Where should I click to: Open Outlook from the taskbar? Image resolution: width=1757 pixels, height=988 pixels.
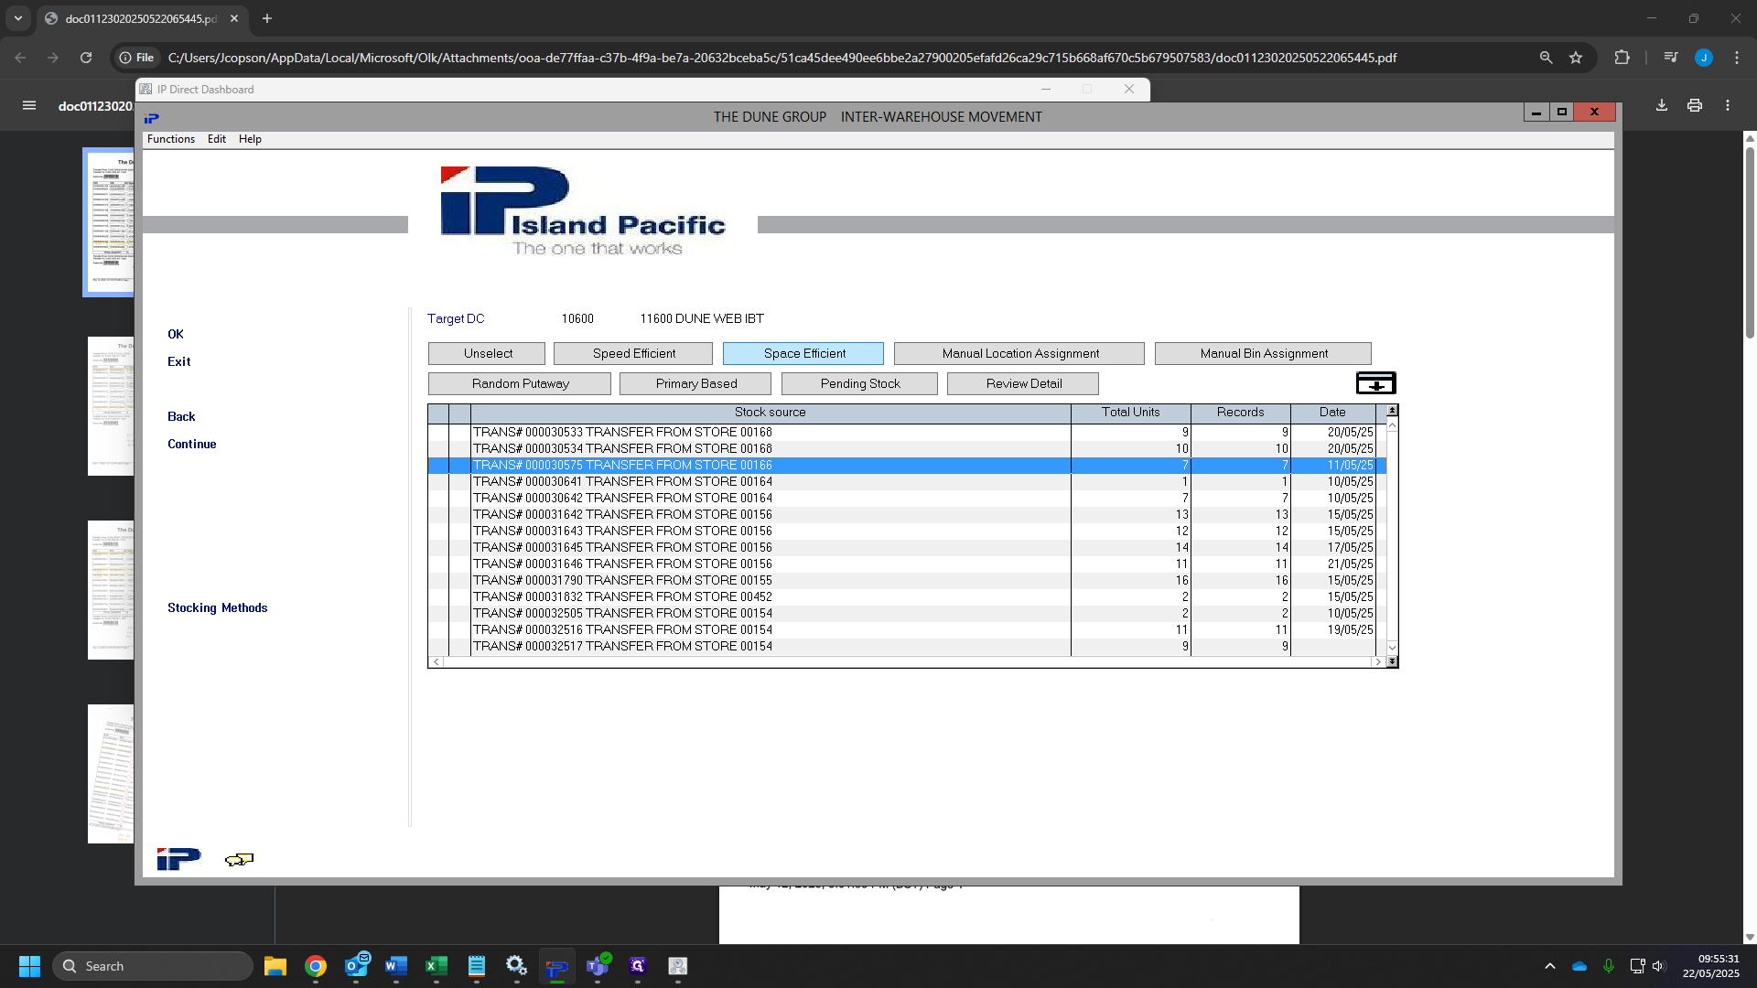(x=356, y=966)
